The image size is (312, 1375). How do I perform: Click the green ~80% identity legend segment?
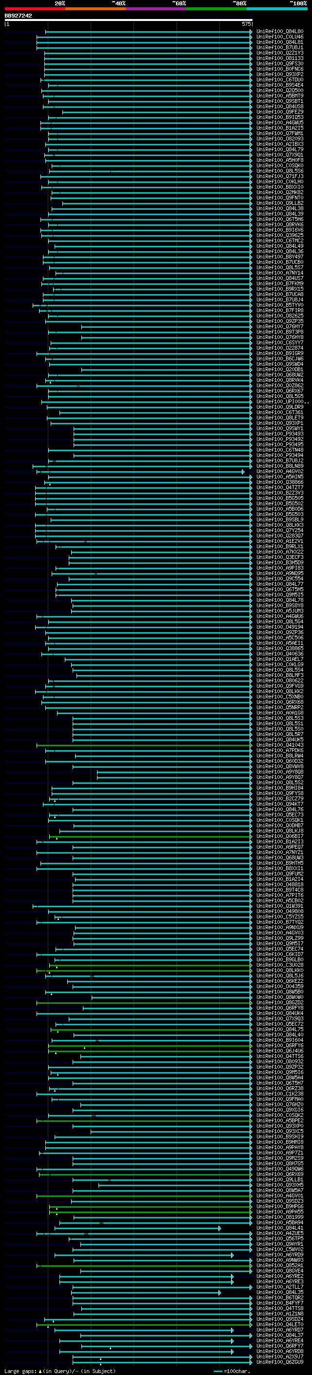(216, 9)
